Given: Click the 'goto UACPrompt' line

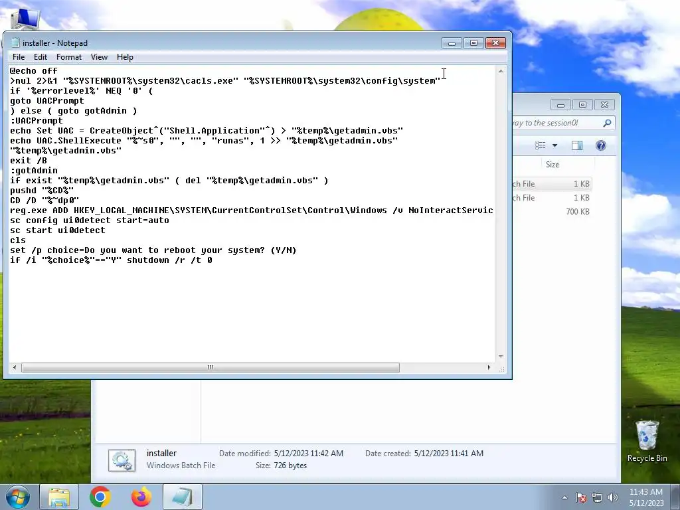Looking at the screenshot, I should click(x=47, y=101).
